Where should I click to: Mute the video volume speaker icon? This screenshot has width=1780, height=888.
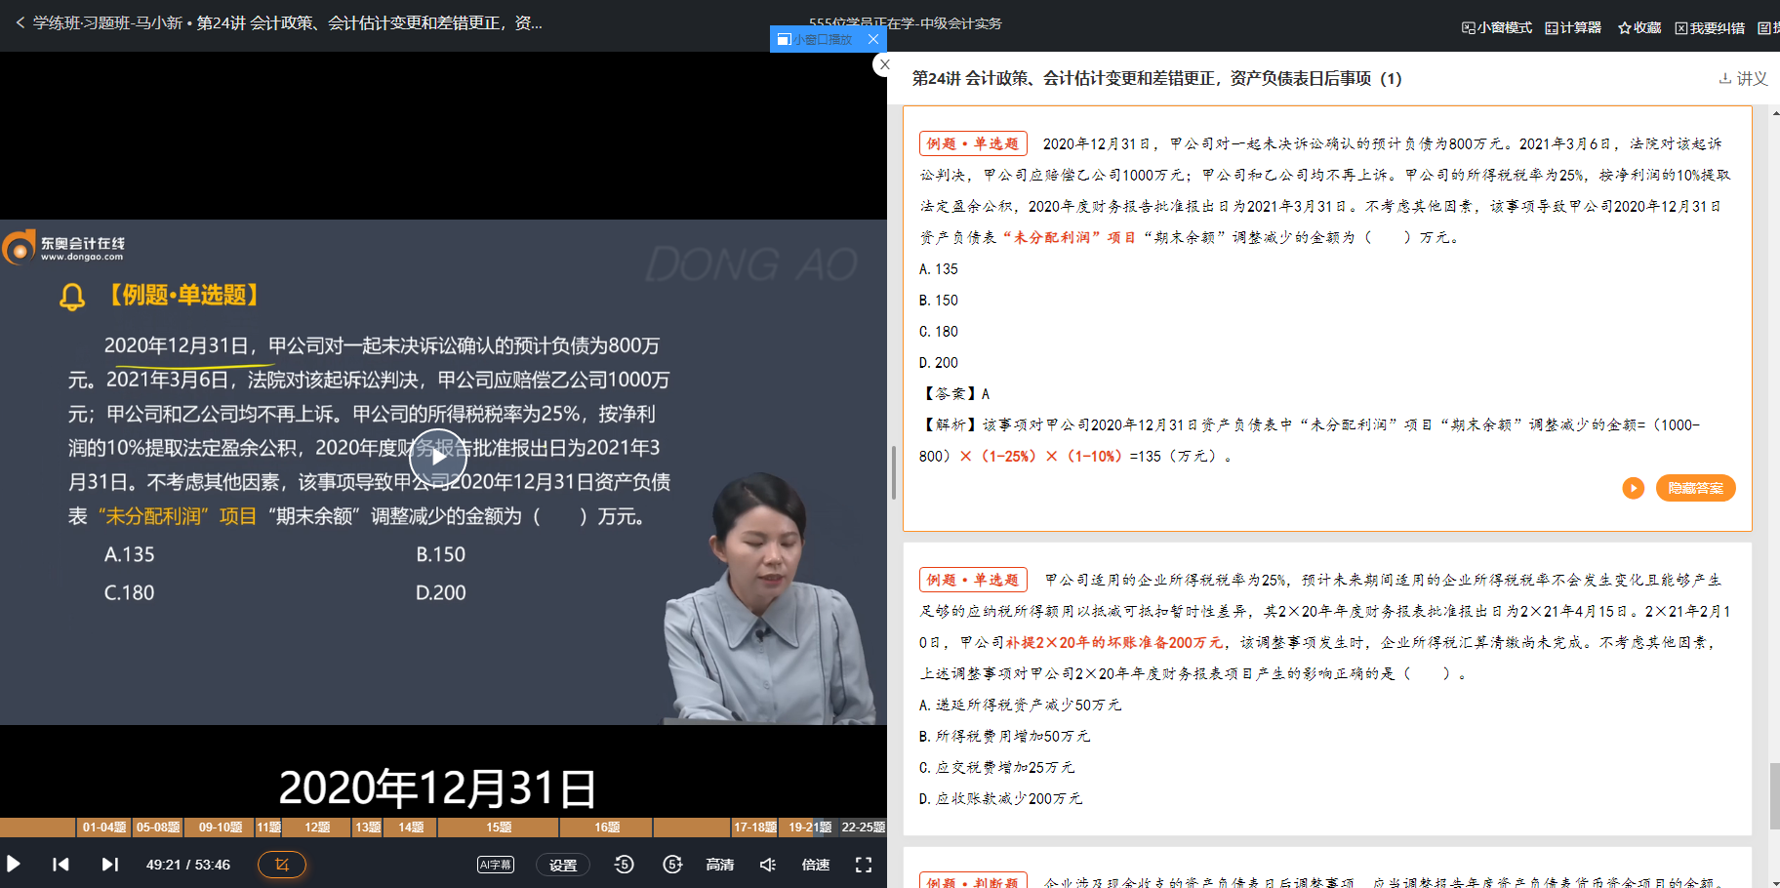coord(768,865)
